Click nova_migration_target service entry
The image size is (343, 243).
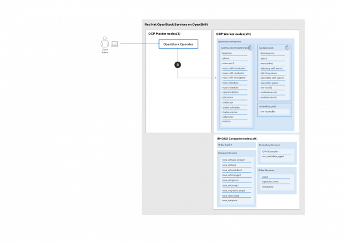[x=233, y=190]
